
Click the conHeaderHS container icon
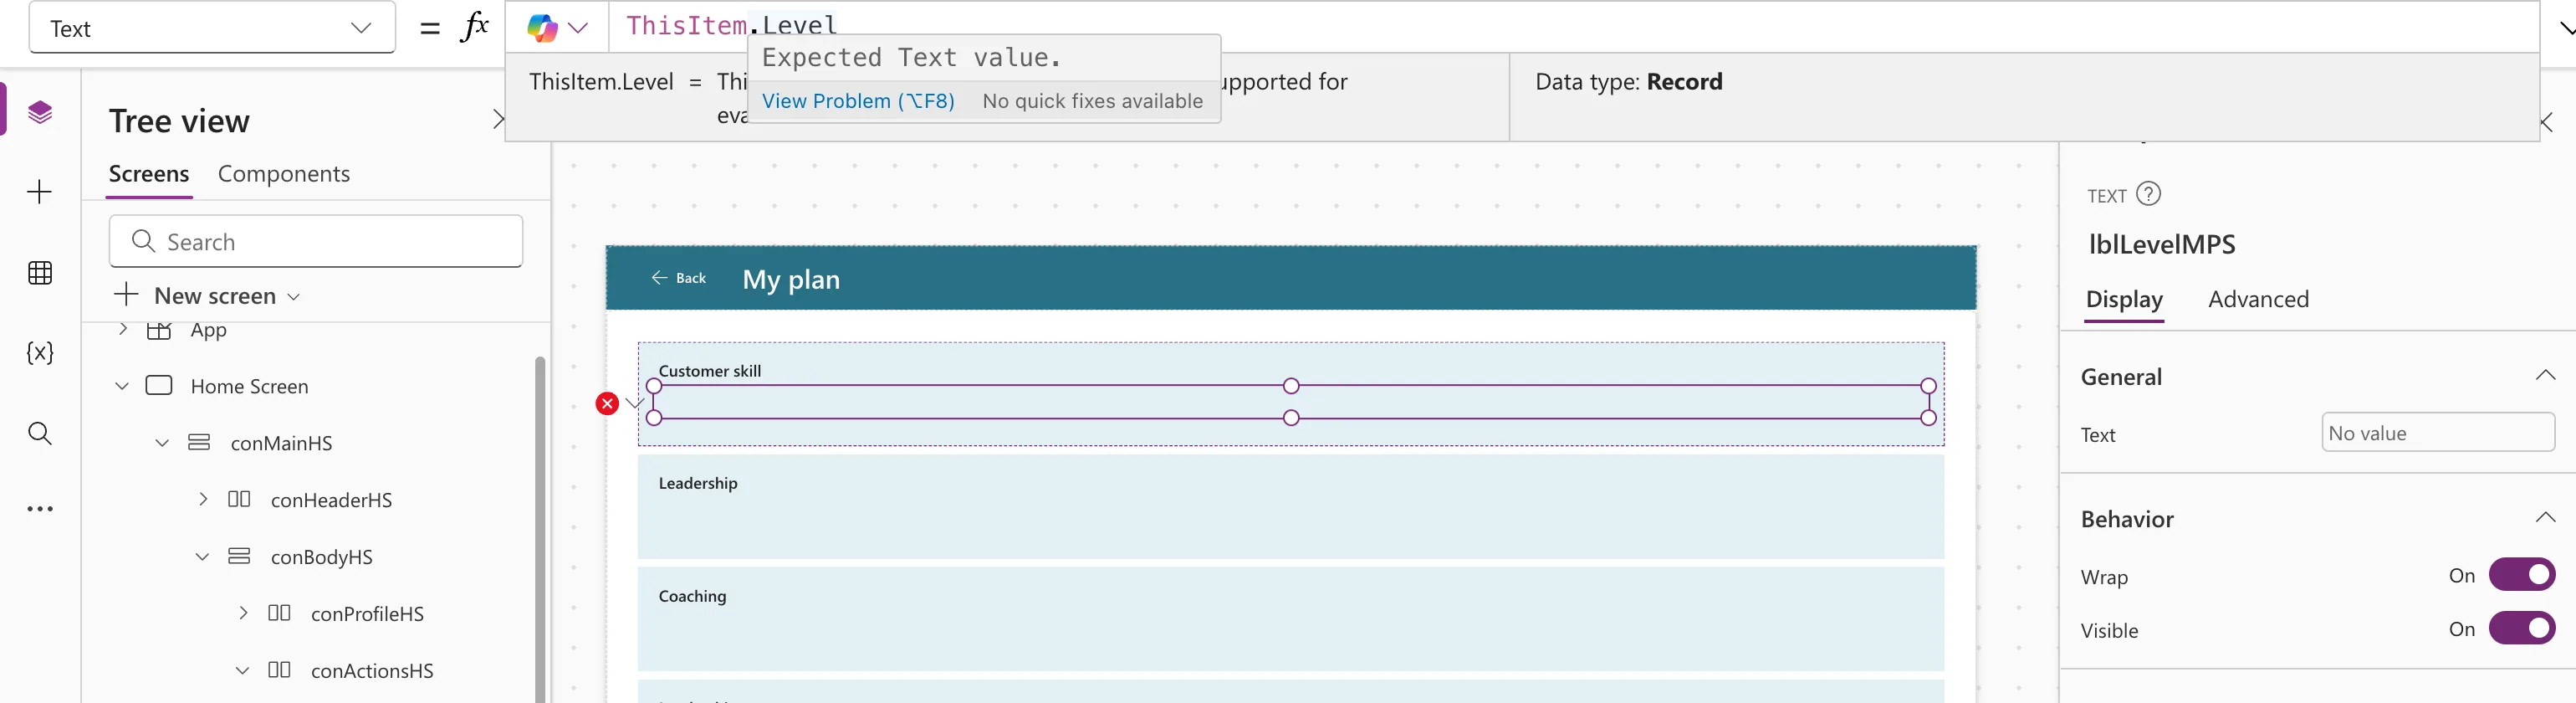click(239, 499)
